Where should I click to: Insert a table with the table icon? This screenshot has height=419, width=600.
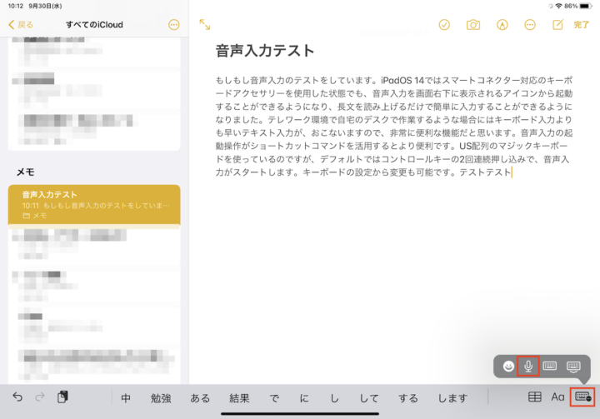coord(534,397)
